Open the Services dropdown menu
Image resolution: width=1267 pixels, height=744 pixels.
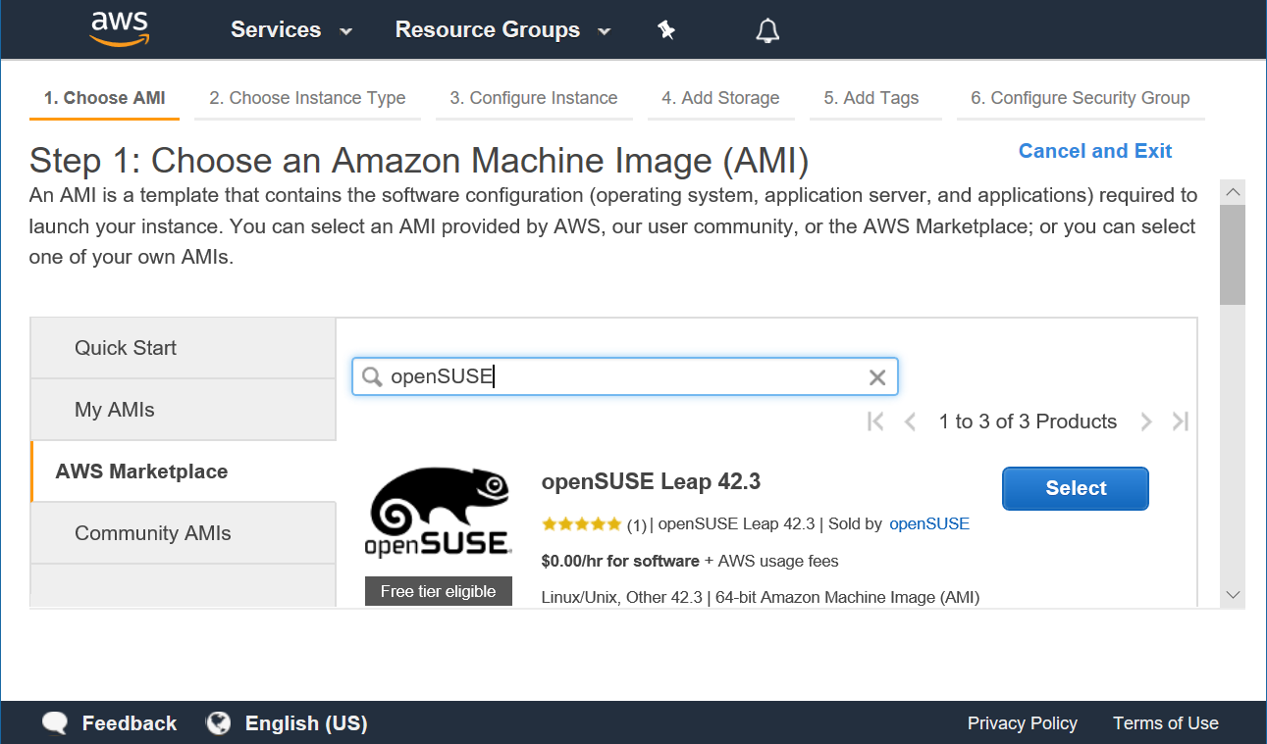(x=291, y=29)
